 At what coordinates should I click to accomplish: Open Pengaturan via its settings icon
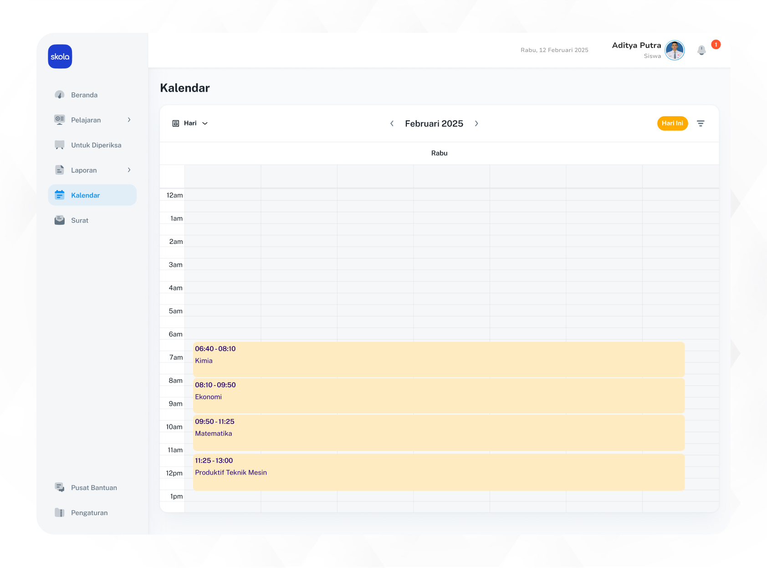60,512
